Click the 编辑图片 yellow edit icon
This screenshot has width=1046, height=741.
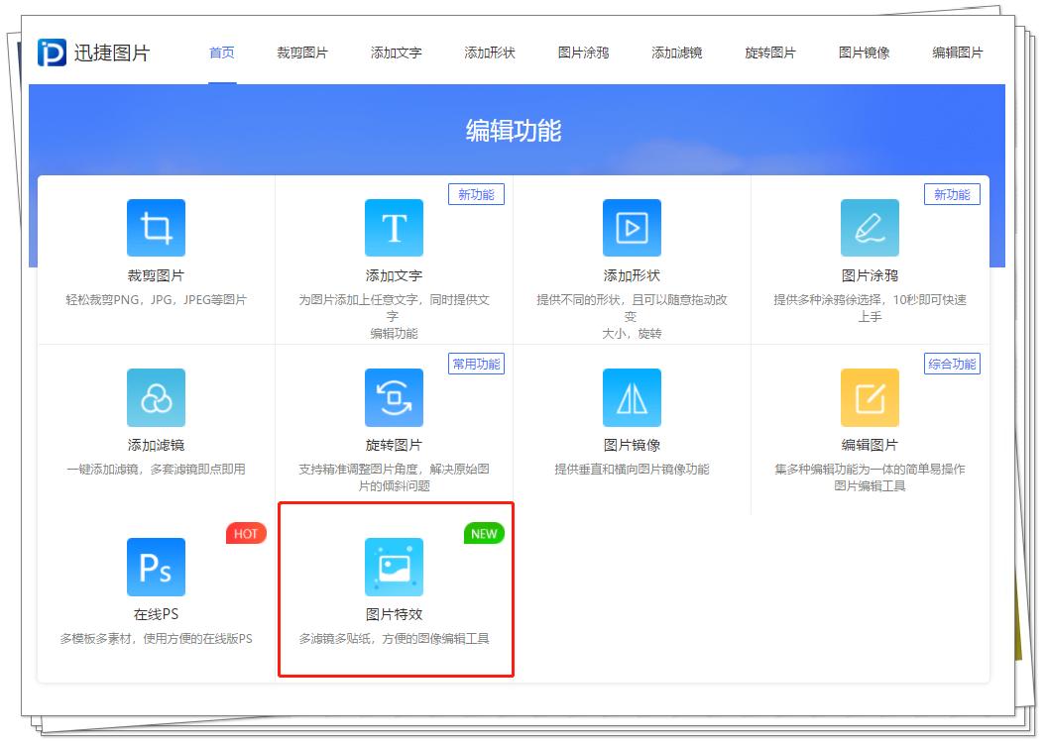tap(871, 396)
